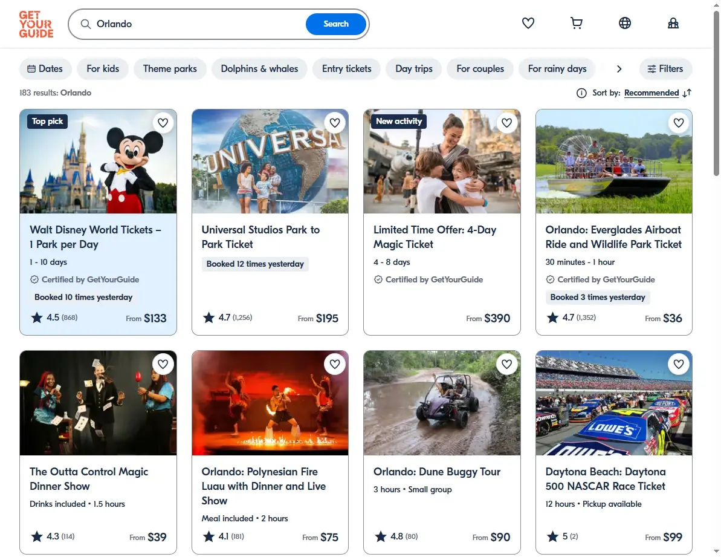Click the Mickey Mouse castle thumbnail
Viewport: 721px width, 557px height.
tap(98, 161)
